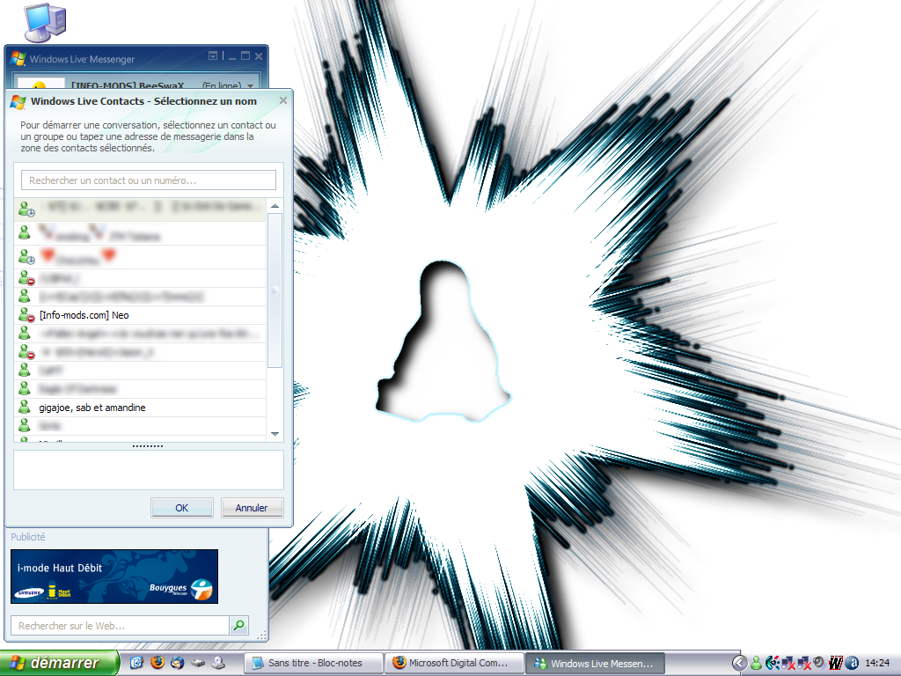The width and height of the screenshot is (901, 676).
Task: Focus the Rechercher un contact search field
Action: [x=148, y=180]
